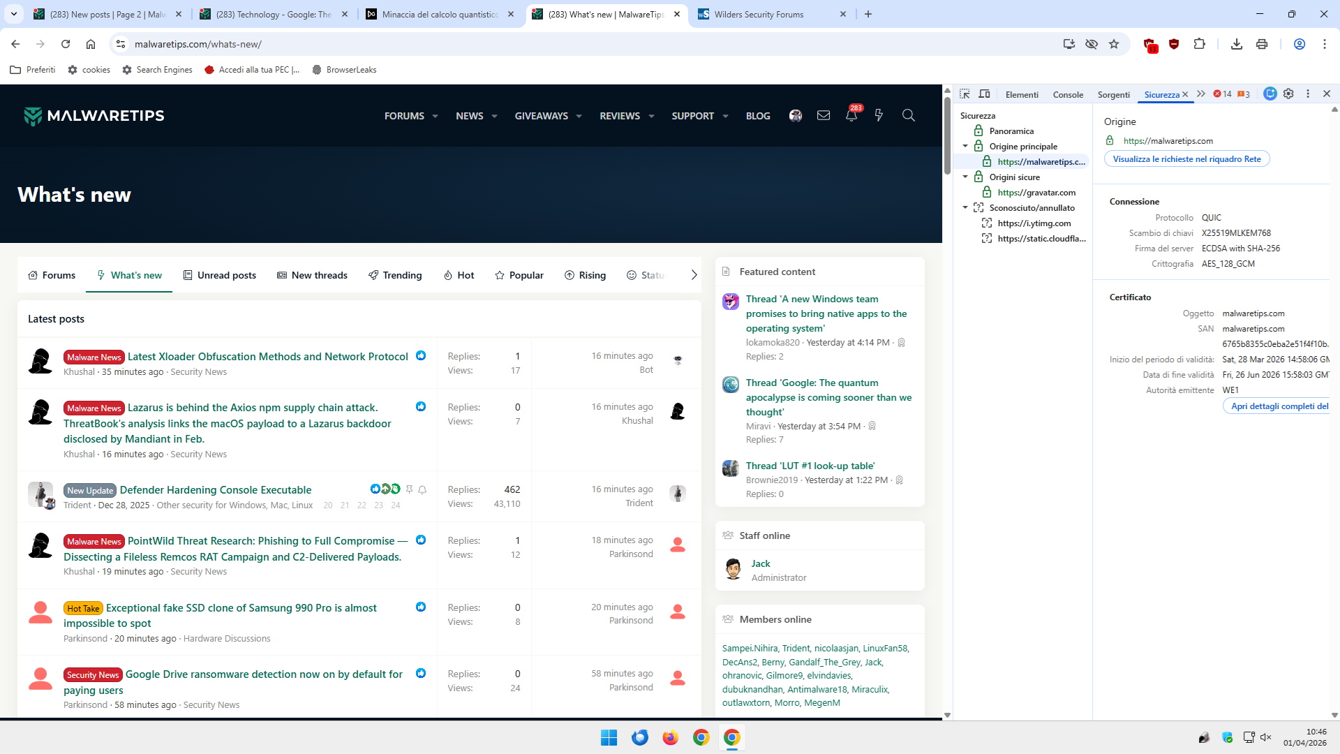Viewport: 1340px width, 754px height.
Task: Click the pin icon on Defender Hardening thread
Action: coord(410,490)
